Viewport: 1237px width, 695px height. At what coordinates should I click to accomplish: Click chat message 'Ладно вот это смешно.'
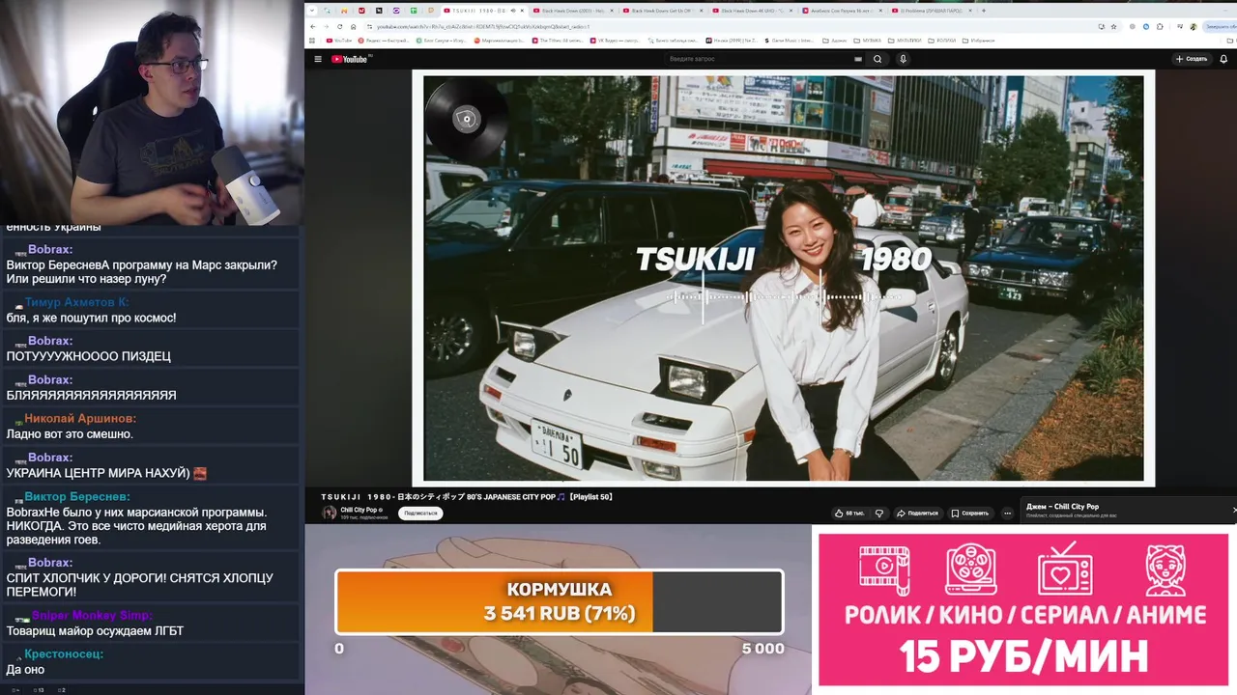pos(70,434)
